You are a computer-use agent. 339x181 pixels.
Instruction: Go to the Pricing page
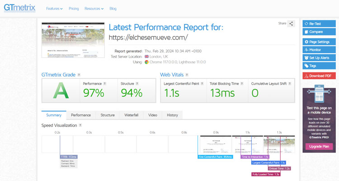[74, 9]
